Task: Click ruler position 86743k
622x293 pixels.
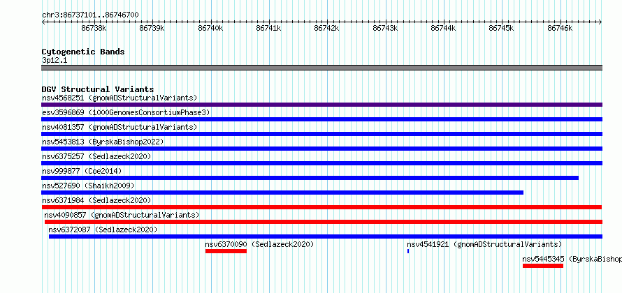Action: (386, 28)
